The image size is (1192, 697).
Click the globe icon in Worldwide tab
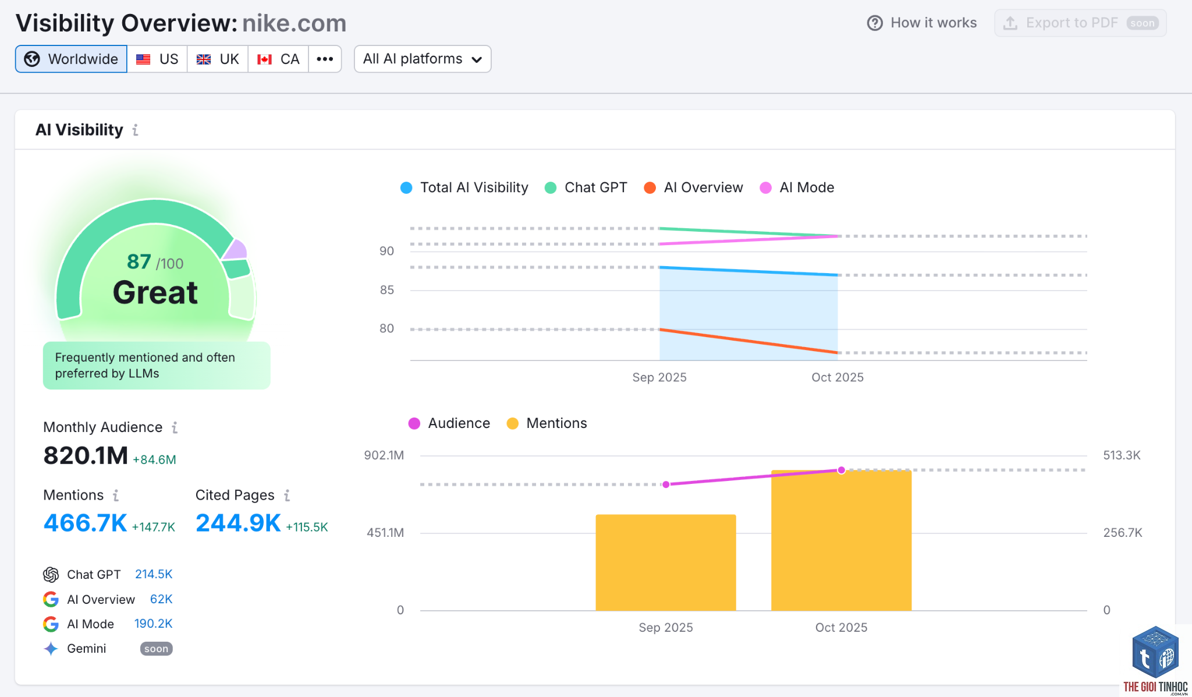[32, 59]
